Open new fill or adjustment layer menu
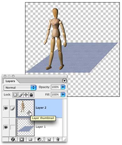Screen dimensions: 122x145 40,139
